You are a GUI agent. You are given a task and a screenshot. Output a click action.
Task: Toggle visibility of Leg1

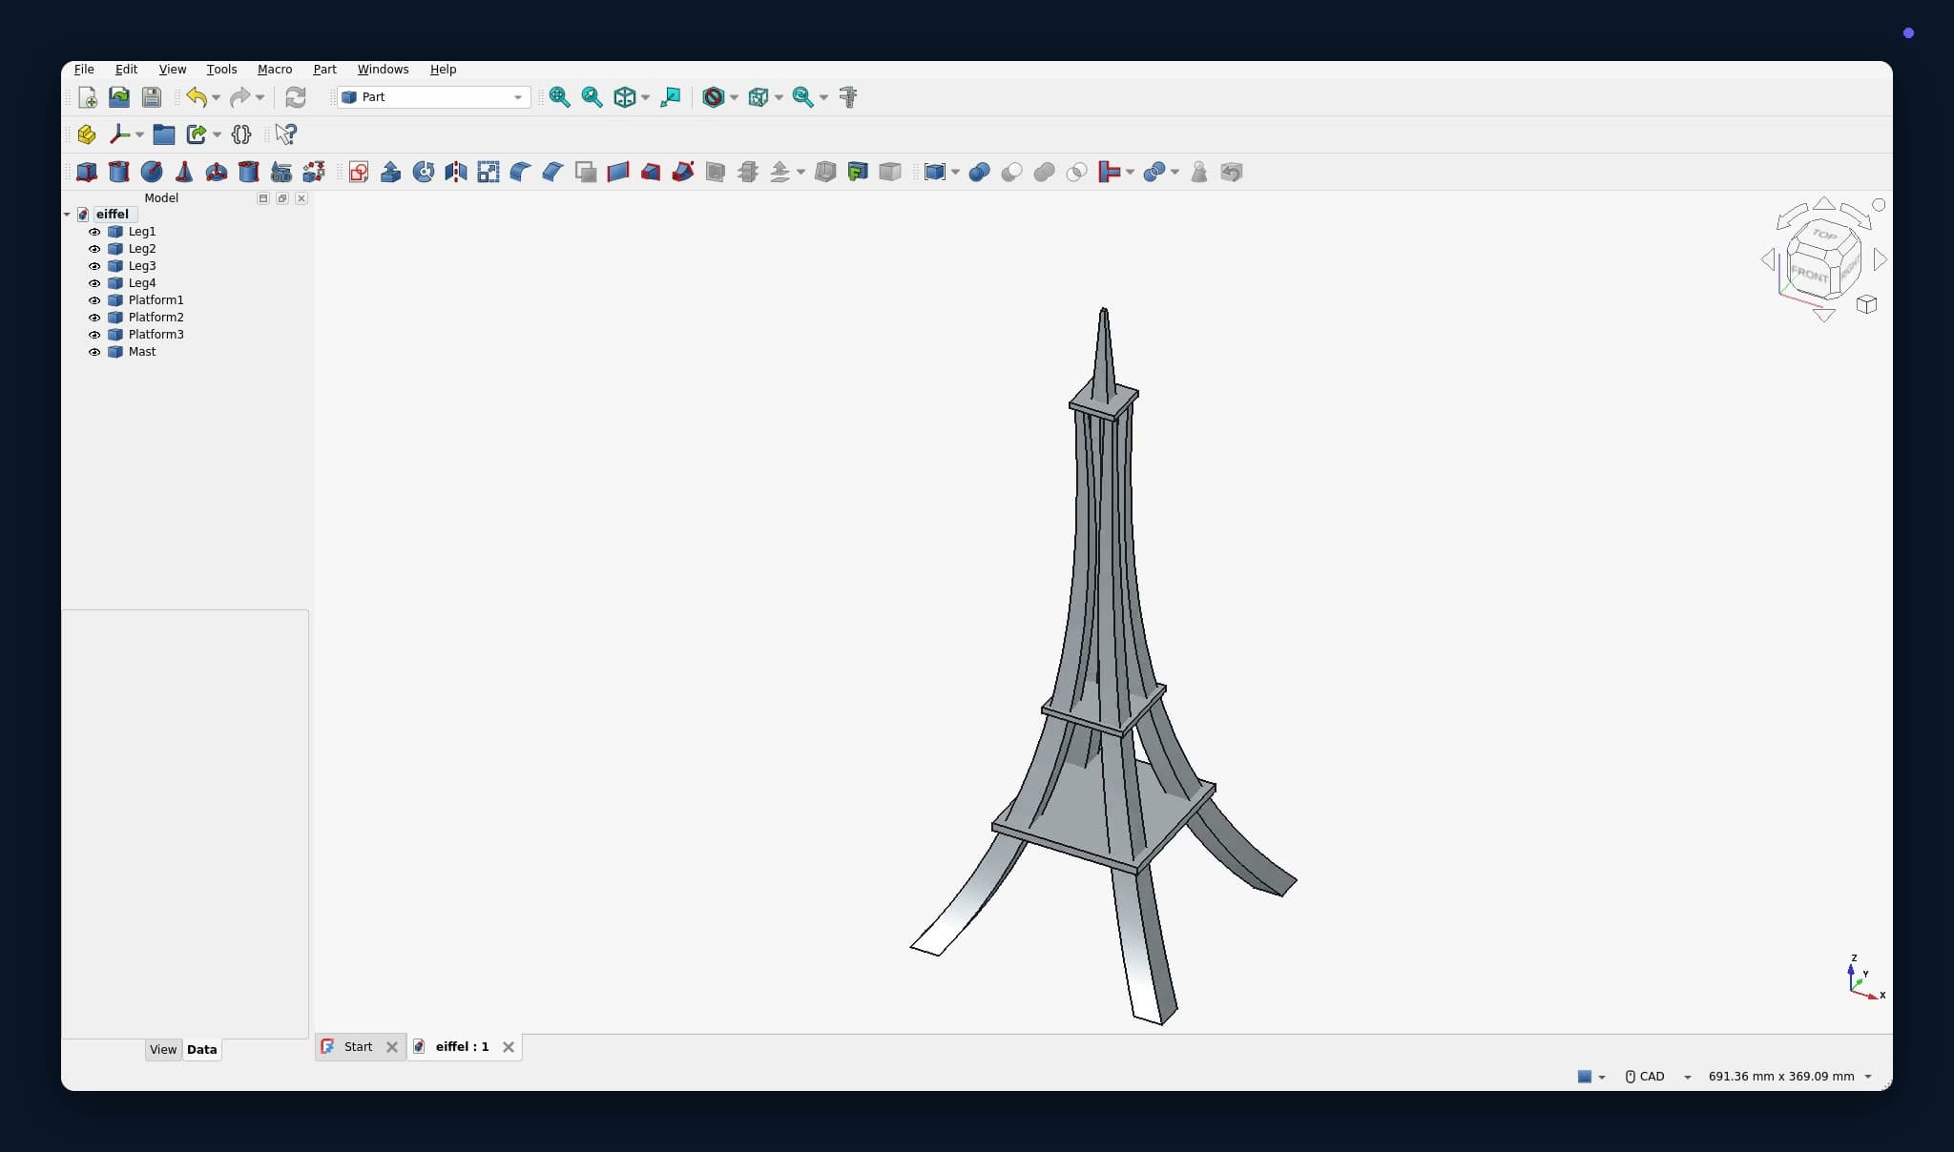click(x=94, y=232)
